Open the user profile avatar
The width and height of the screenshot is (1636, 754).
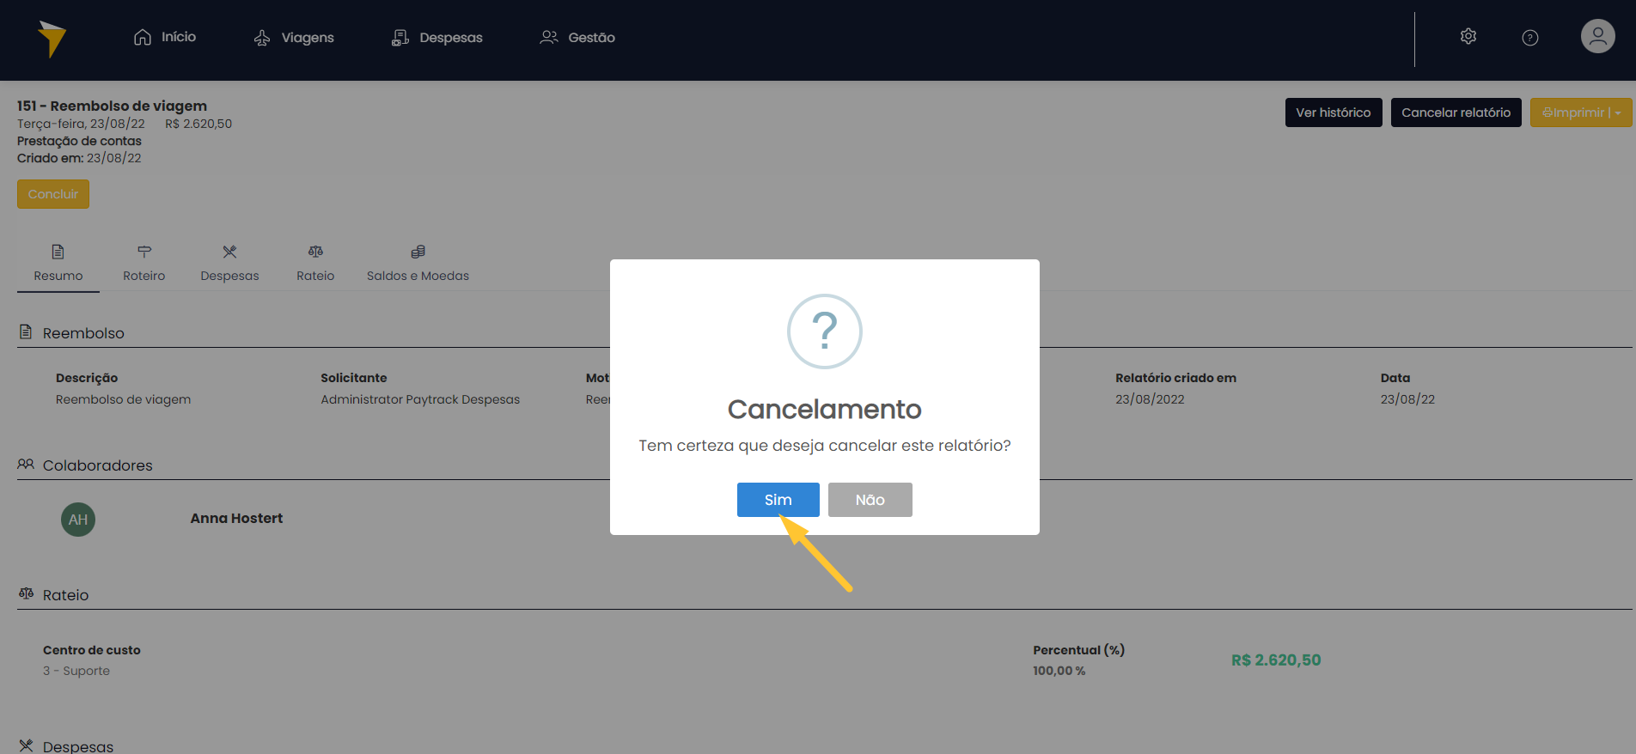1597,37
